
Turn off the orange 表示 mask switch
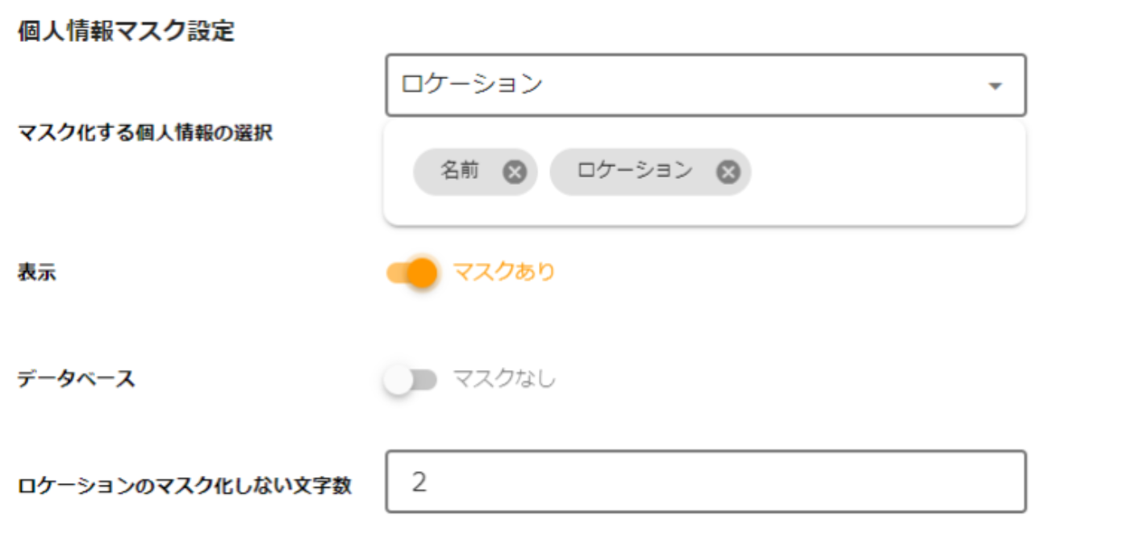(x=412, y=273)
